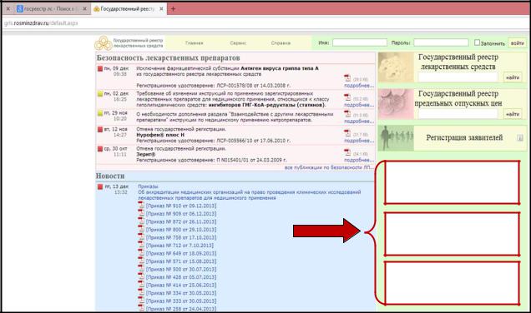Open the [Приказ № 910 от 09.12.2013] link

pyautogui.click(x=181, y=206)
